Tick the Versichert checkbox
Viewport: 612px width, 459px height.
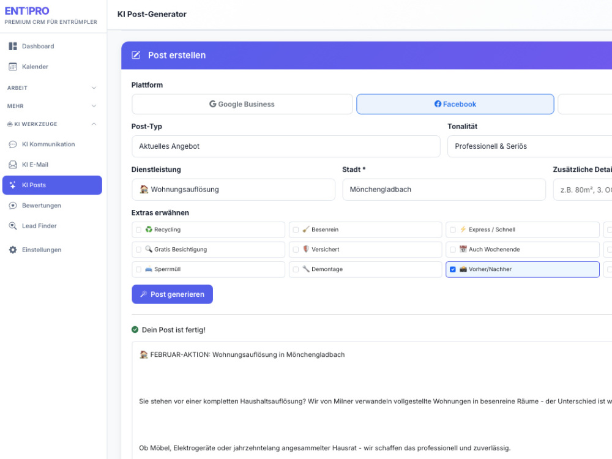(x=296, y=250)
